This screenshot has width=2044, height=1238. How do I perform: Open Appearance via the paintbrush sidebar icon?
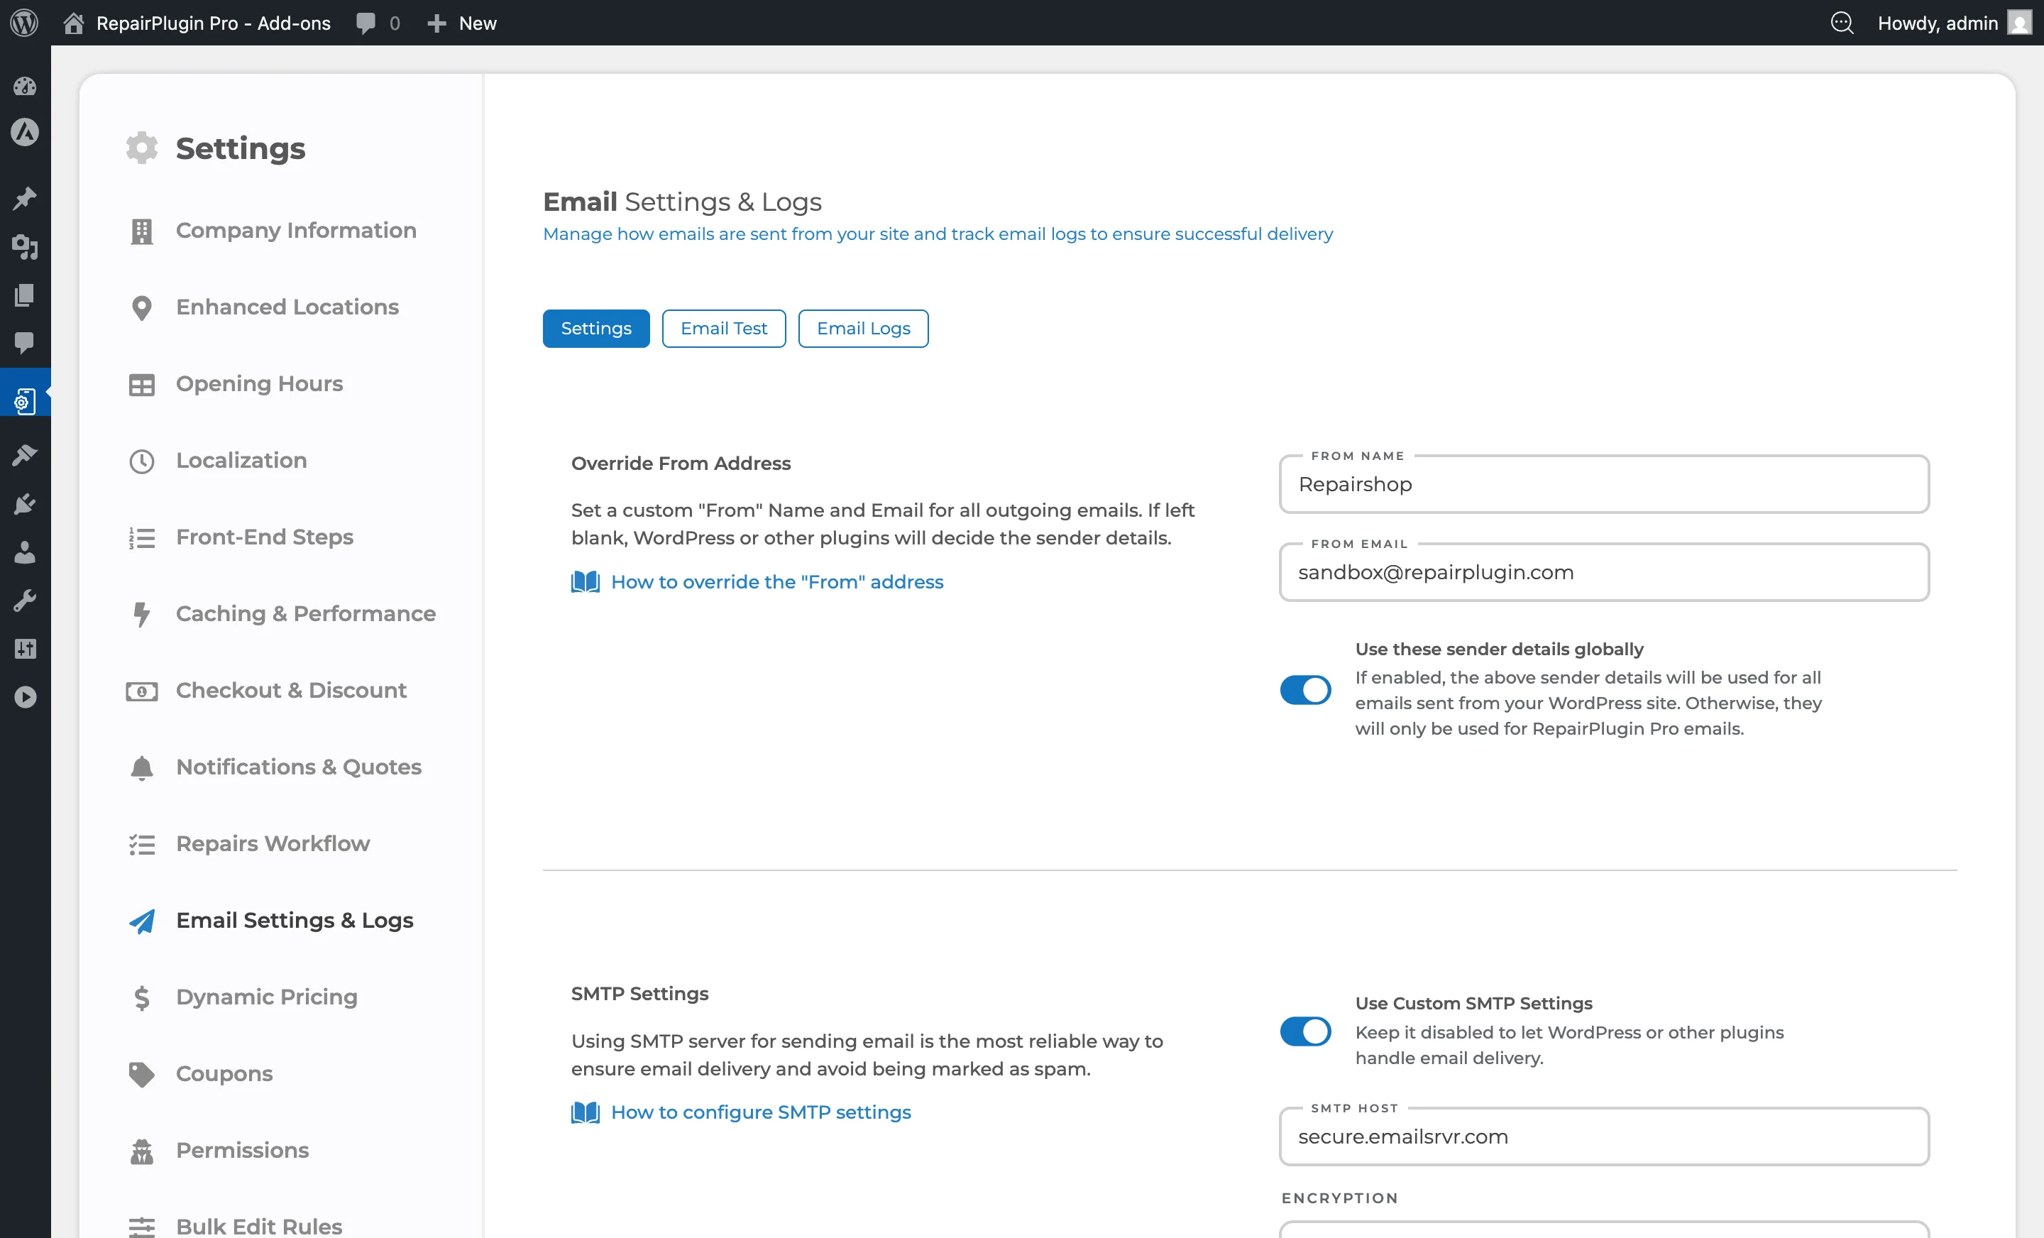pos(25,455)
